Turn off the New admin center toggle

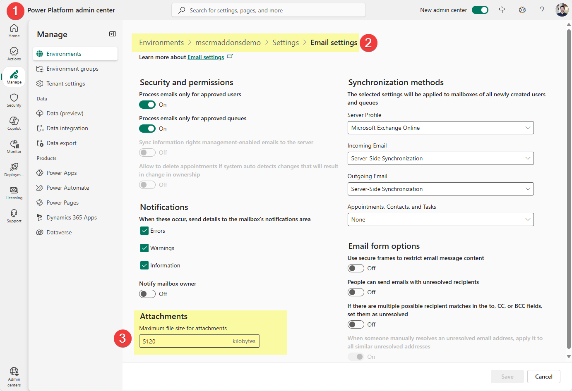[x=480, y=10]
